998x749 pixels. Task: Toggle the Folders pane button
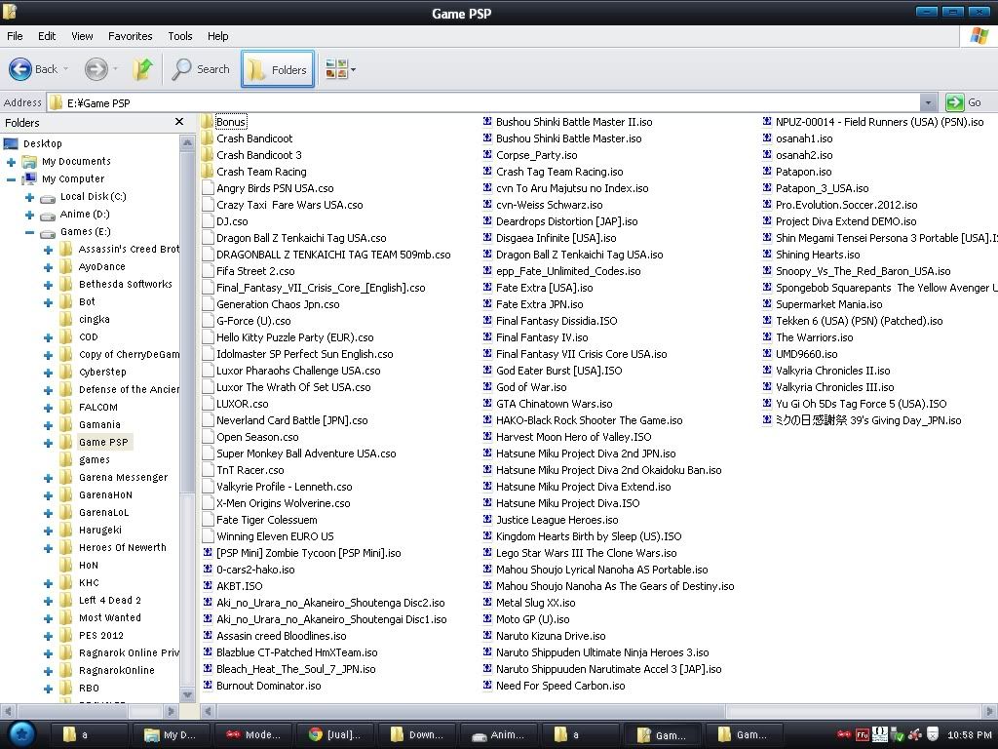278,69
